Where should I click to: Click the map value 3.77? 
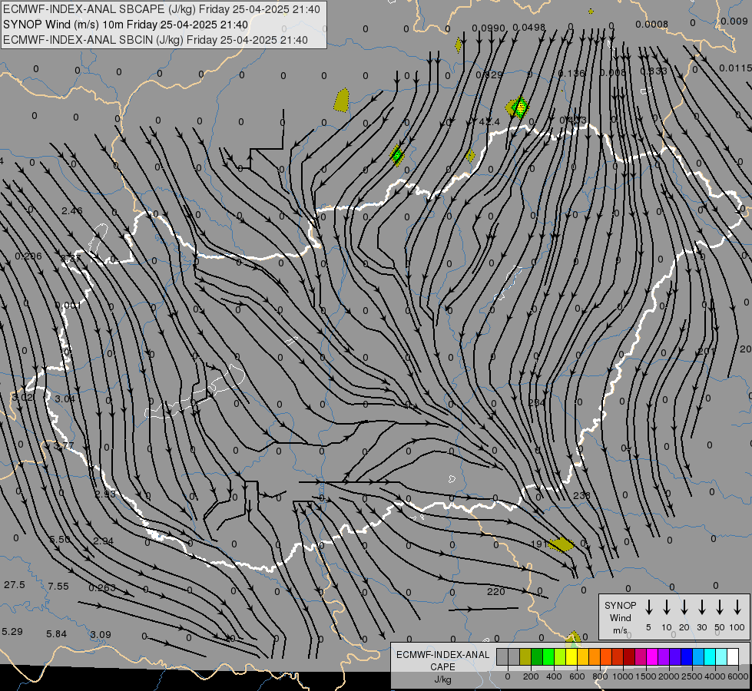tap(63, 446)
